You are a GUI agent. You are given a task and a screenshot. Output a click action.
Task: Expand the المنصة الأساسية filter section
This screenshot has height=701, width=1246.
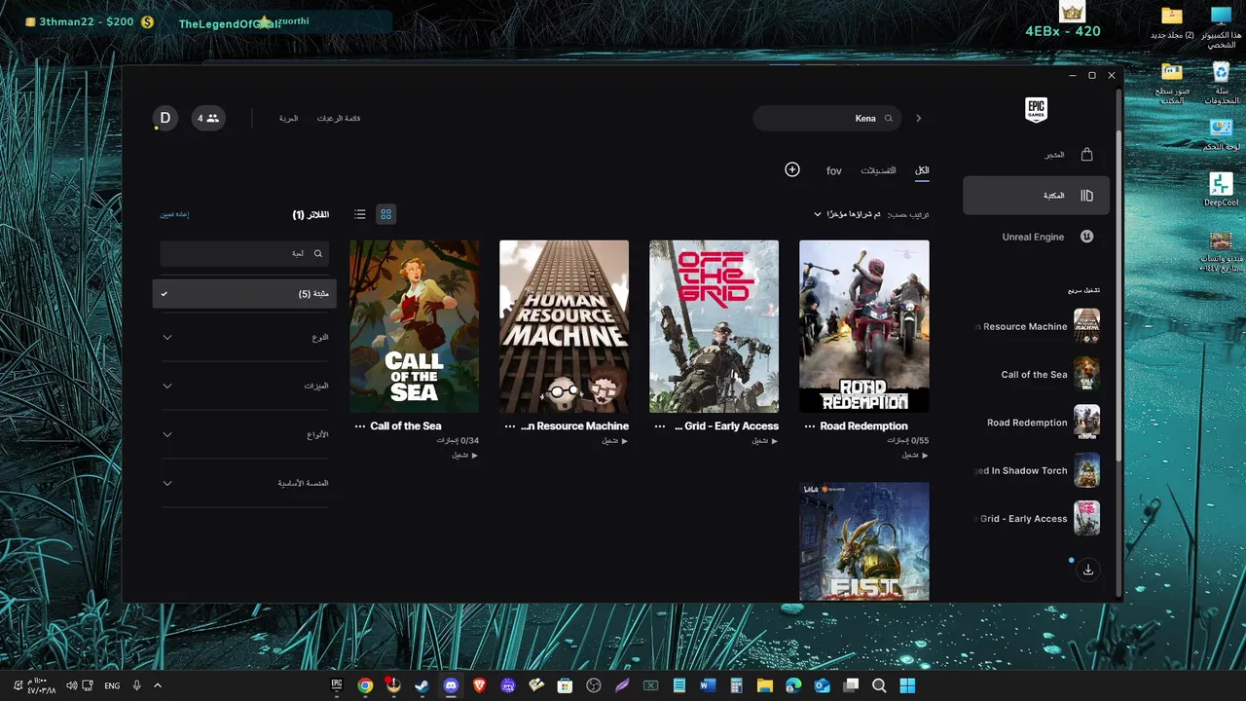244,483
